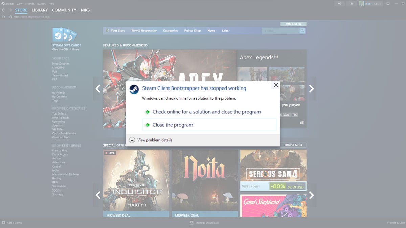Click the Add a Game plus icon
This screenshot has height=228, width=406.
pyautogui.click(x=3, y=223)
